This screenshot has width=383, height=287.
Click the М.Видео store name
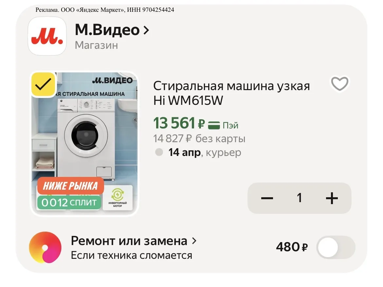[x=107, y=30]
